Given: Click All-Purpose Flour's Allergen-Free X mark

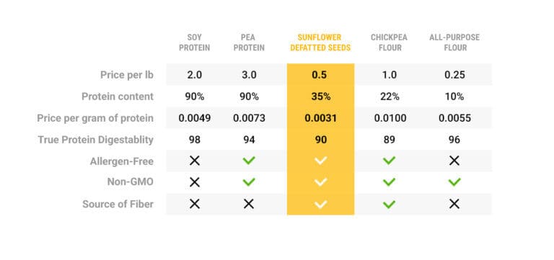Looking at the screenshot, I should click(454, 161).
